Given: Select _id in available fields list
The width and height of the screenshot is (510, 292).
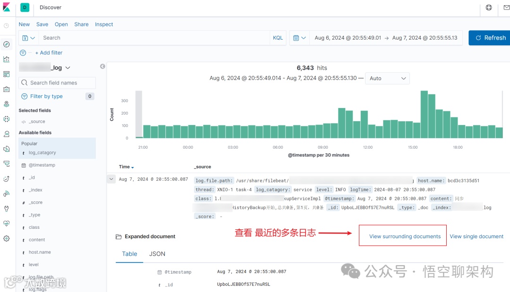Looking at the screenshot, I should click(x=32, y=177).
